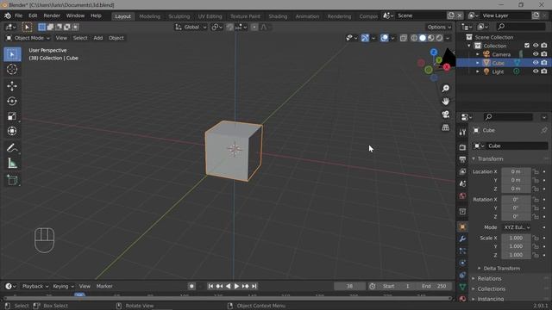Viewport: 552px width, 310px height.
Task: Click the Zoom viewport magnifier icon
Action: point(446,88)
